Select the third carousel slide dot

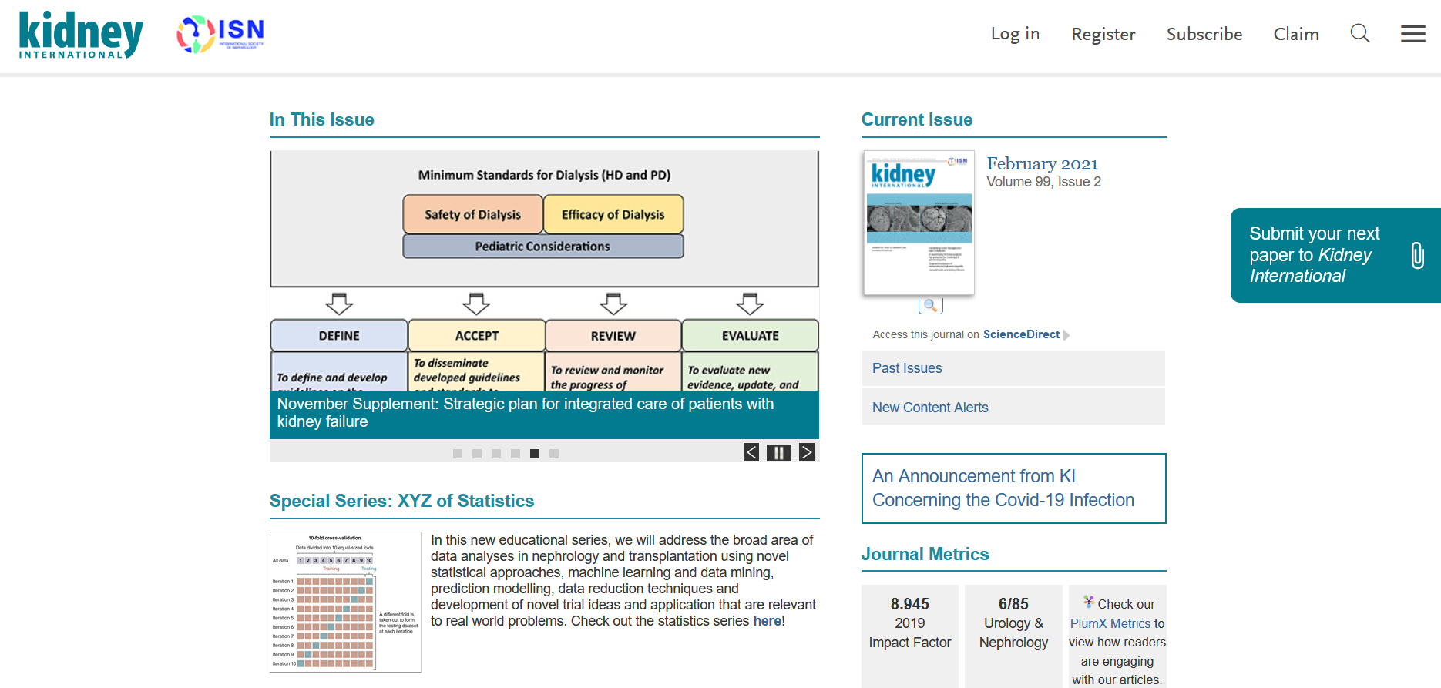point(496,454)
